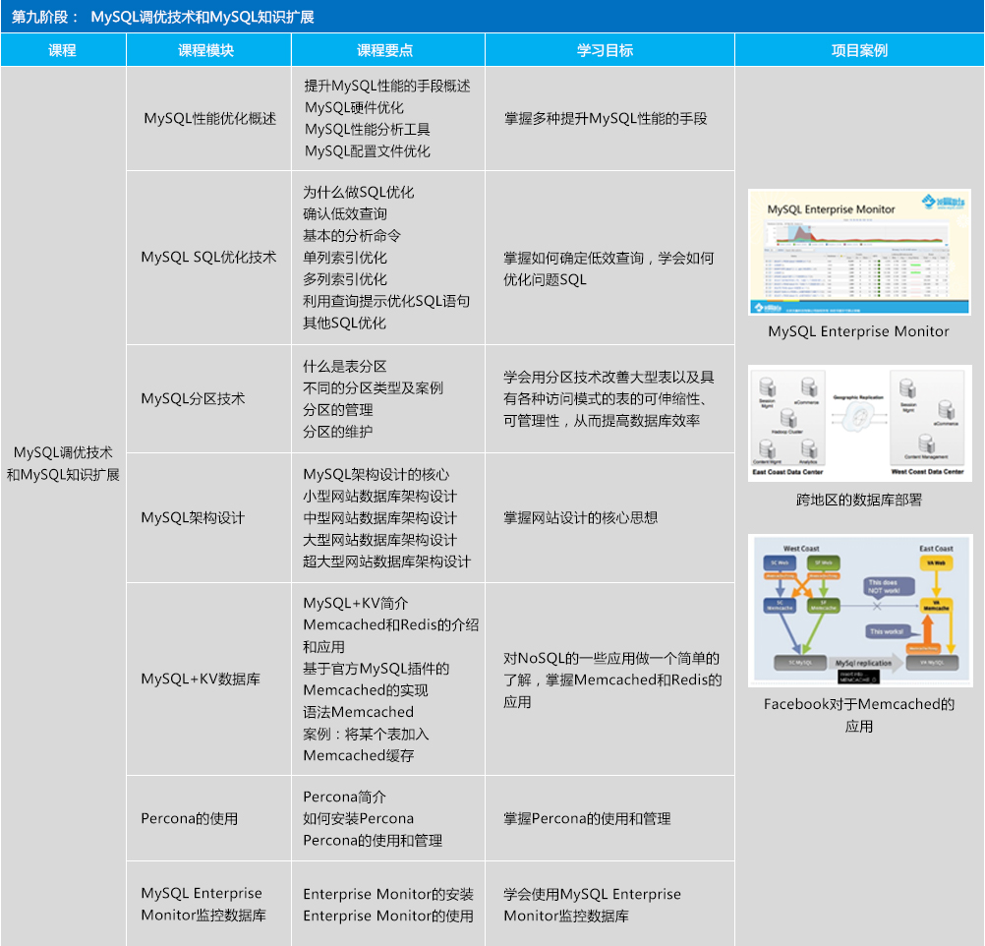
Task: Click the Percona的使用和管理 key point
Action: click(373, 841)
